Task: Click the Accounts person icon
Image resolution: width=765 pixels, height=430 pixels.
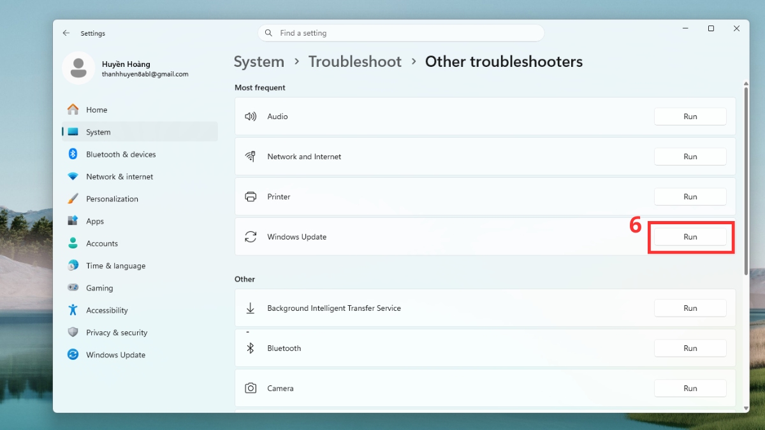Action: 73,243
